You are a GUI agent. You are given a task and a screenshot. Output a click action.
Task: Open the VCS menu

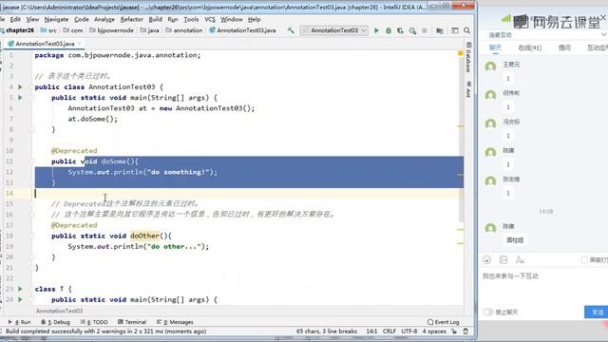click(x=210, y=19)
